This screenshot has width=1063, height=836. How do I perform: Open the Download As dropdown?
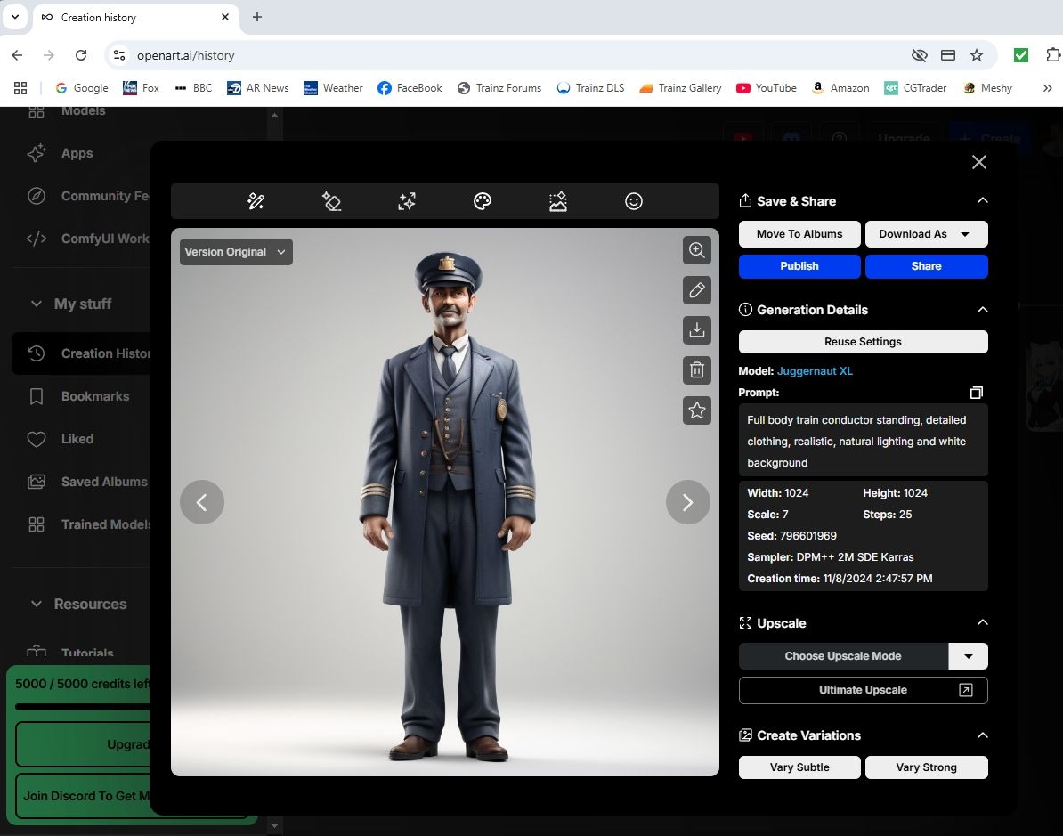pyautogui.click(x=926, y=234)
